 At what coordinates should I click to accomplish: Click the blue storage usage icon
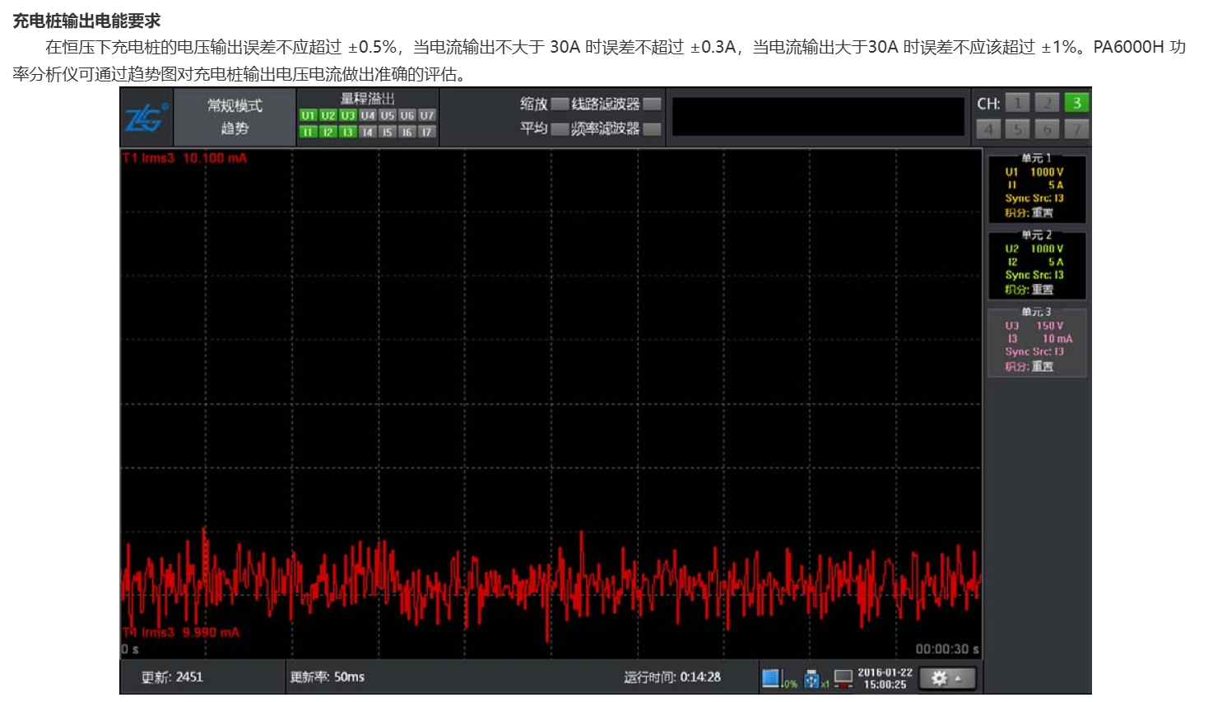tap(770, 678)
